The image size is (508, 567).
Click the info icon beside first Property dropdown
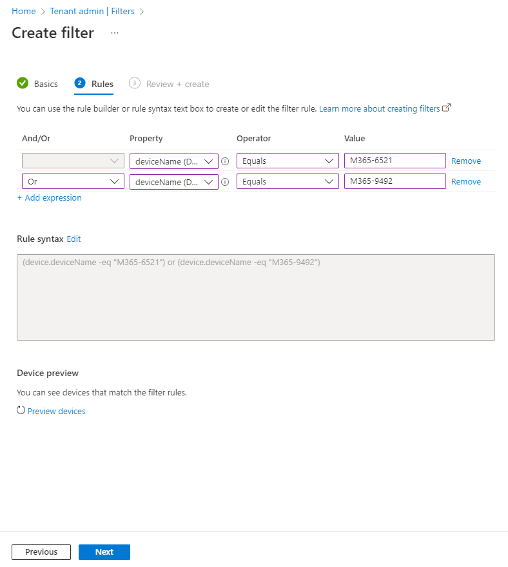(225, 161)
